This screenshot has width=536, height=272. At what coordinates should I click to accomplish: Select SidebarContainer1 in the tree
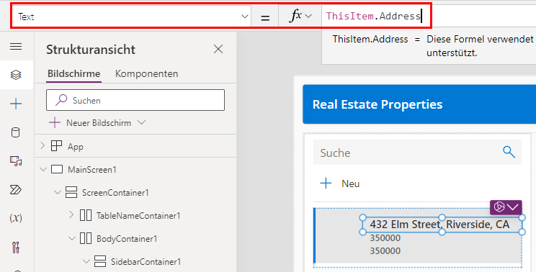[x=146, y=262]
